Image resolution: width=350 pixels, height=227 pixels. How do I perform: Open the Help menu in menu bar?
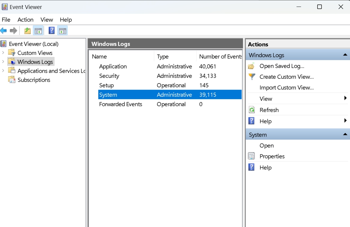[66, 19]
